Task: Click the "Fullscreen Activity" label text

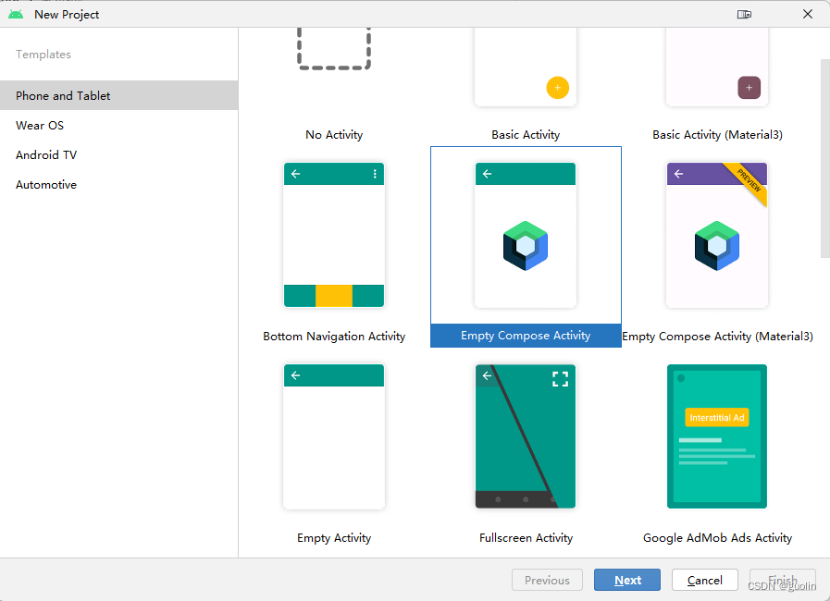Action: click(x=526, y=538)
